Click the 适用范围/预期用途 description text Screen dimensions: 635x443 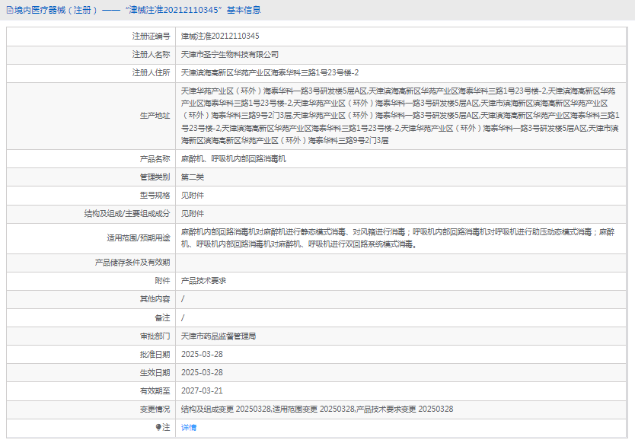click(397, 238)
